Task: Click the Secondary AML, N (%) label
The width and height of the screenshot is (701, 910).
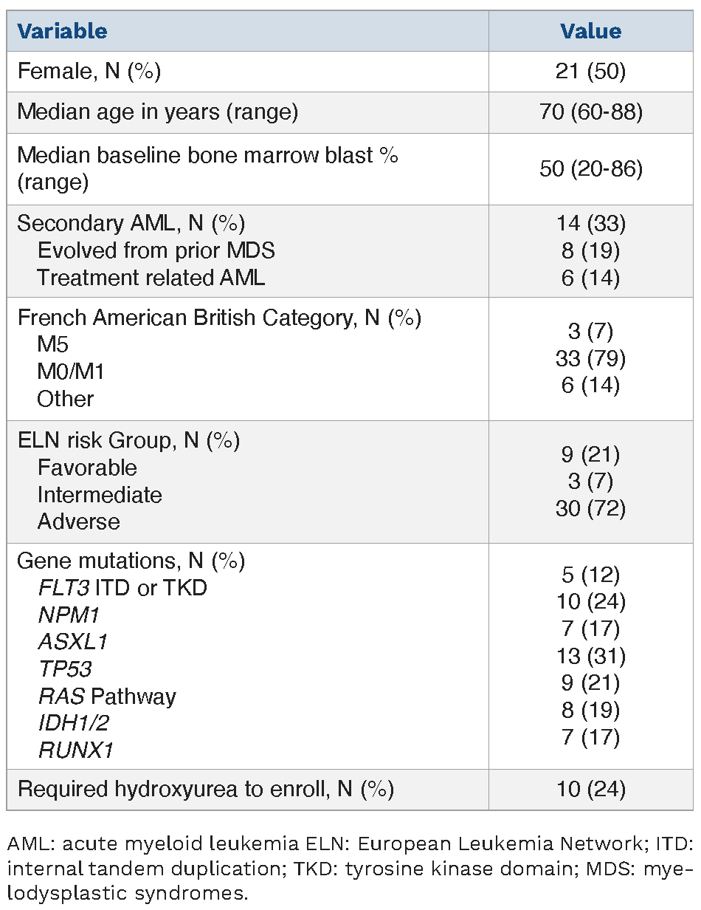Action: [131, 224]
